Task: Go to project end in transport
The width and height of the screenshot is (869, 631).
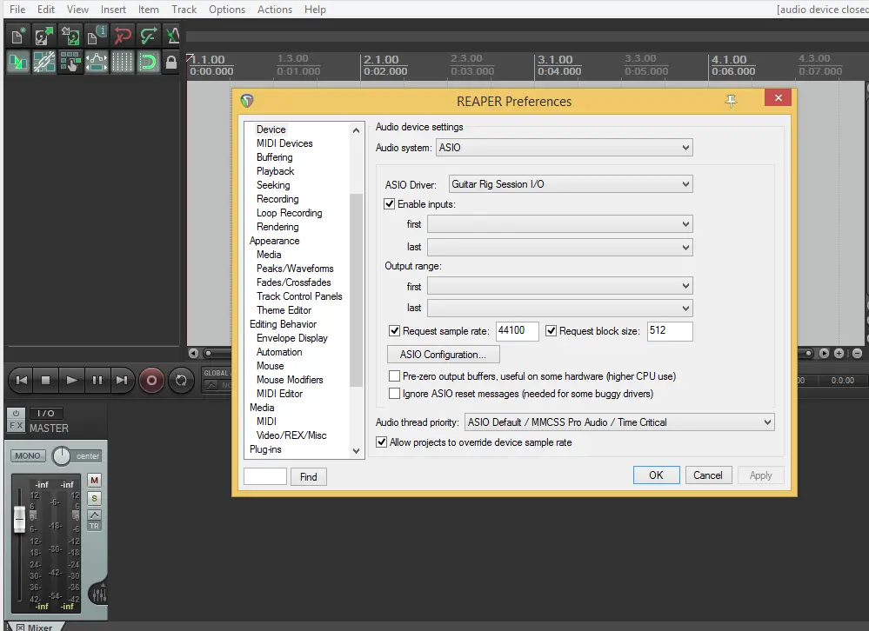Action: (122, 381)
